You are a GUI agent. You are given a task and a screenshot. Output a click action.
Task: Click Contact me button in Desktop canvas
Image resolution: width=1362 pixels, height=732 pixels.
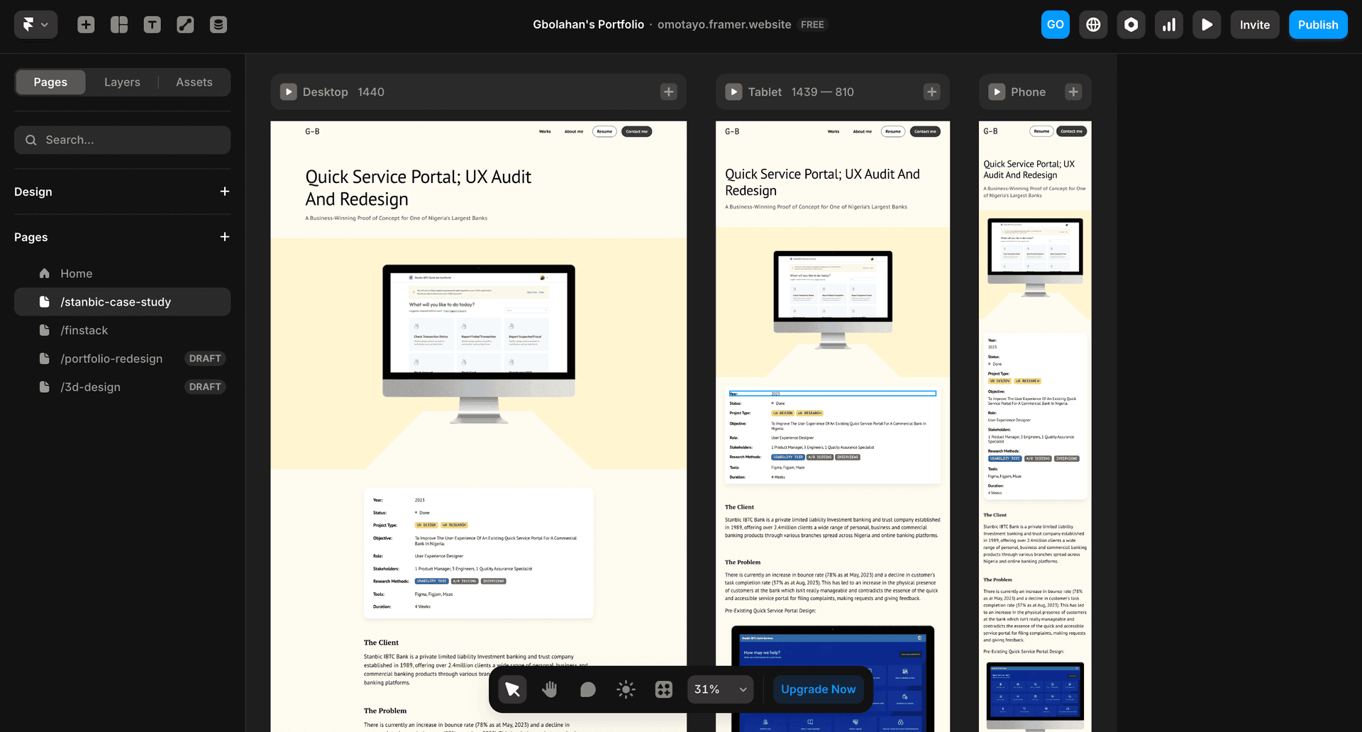click(636, 131)
